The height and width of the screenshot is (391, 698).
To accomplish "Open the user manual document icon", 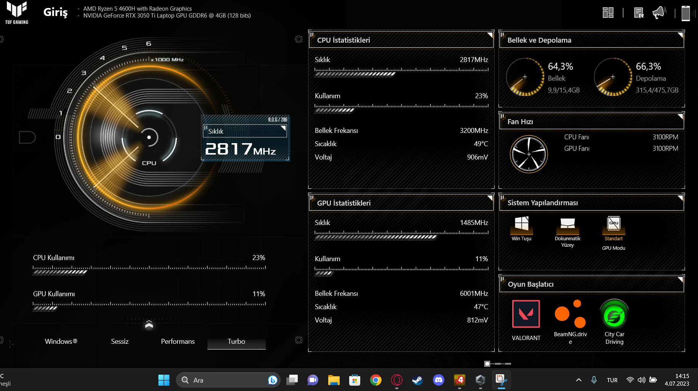I will pos(639,13).
